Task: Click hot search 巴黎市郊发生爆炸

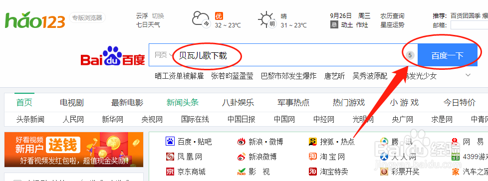Action: pos(289,76)
